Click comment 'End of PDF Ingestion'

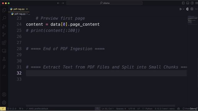pyautogui.click(x=67, y=49)
